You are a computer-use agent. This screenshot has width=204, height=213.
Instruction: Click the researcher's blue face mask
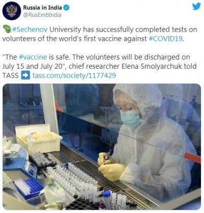pos(131,118)
